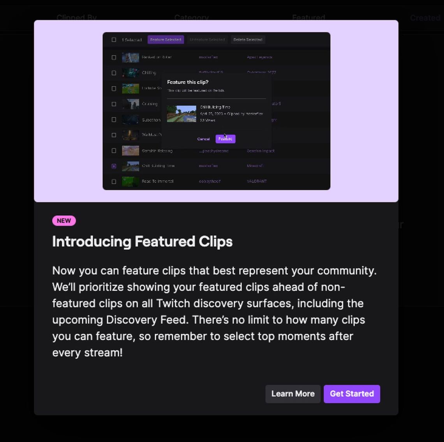This screenshot has width=444, height=442.
Task: Open the masterflex channel link
Action: tap(208, 57)
